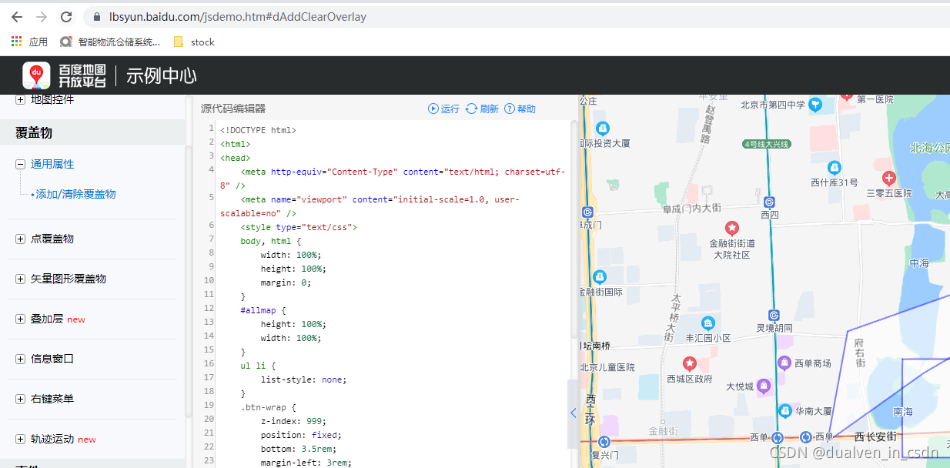
Task: Click the z-index: 999 code line
Action: (x=293, y=421)
